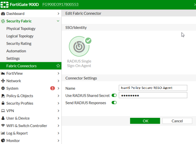Click the header arrow at top right
Screen dimensions: 196x144
tap(195, 5)
